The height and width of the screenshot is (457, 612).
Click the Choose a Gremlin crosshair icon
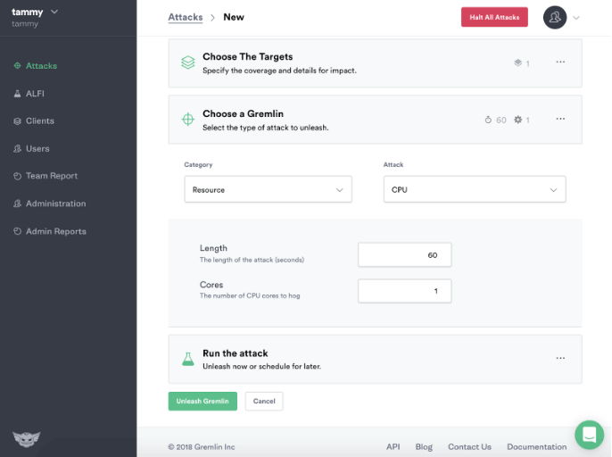click(x=188, y=119)
